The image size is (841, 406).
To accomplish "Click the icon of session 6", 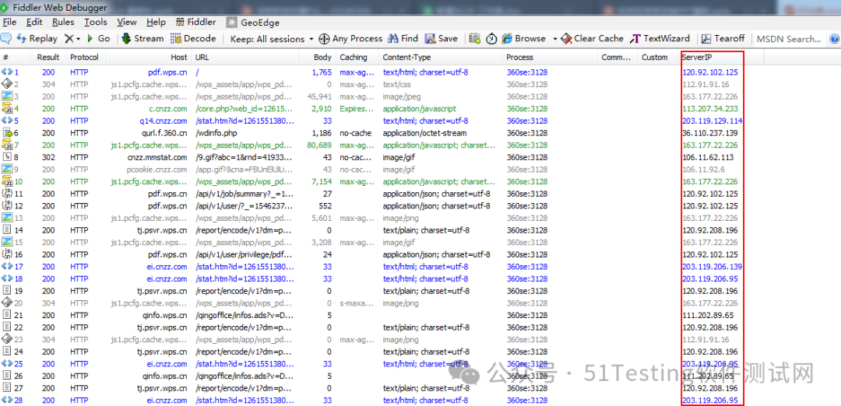I will [6, 133].
